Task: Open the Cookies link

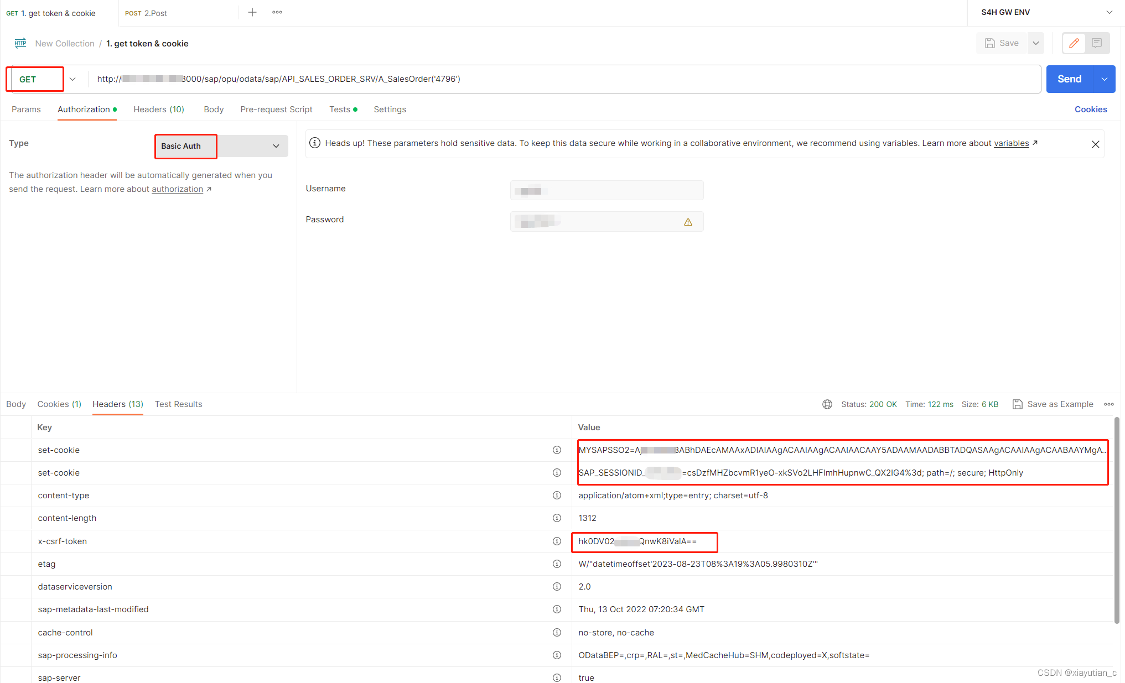Action: tap(1091, 110)
